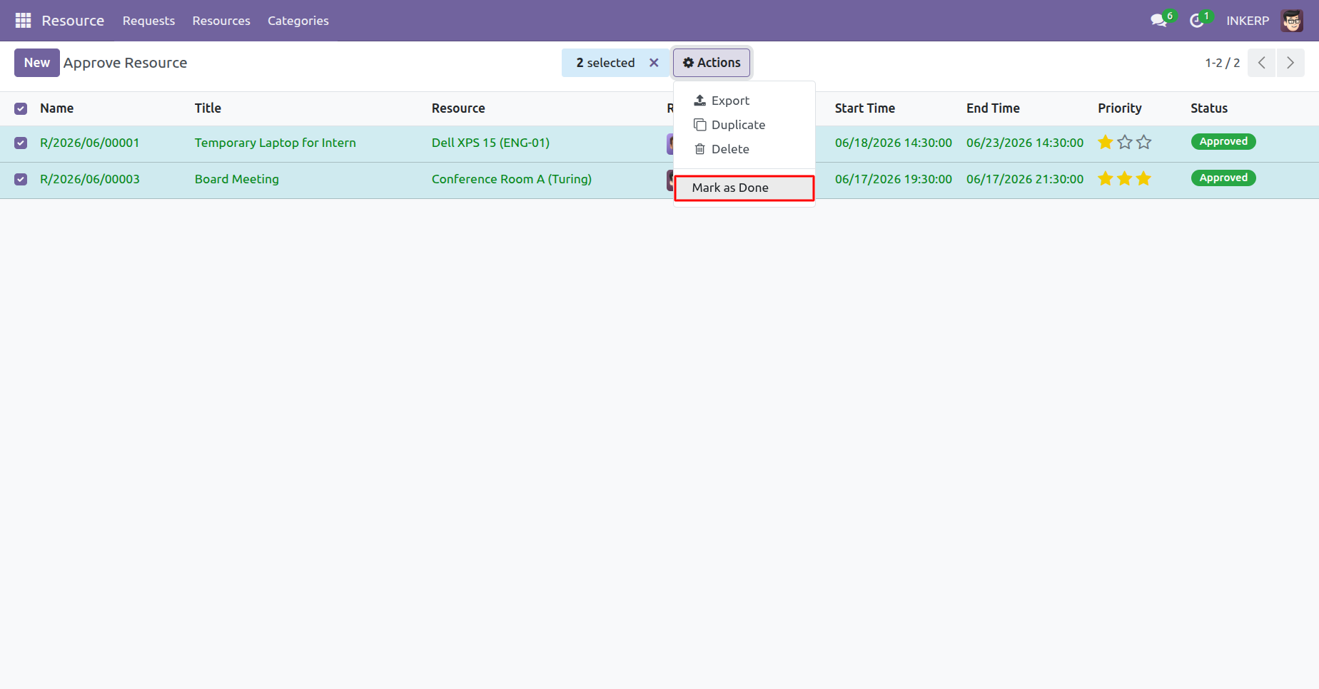Click Approved badge in Board Meeting row

[x=1223, y=178]
